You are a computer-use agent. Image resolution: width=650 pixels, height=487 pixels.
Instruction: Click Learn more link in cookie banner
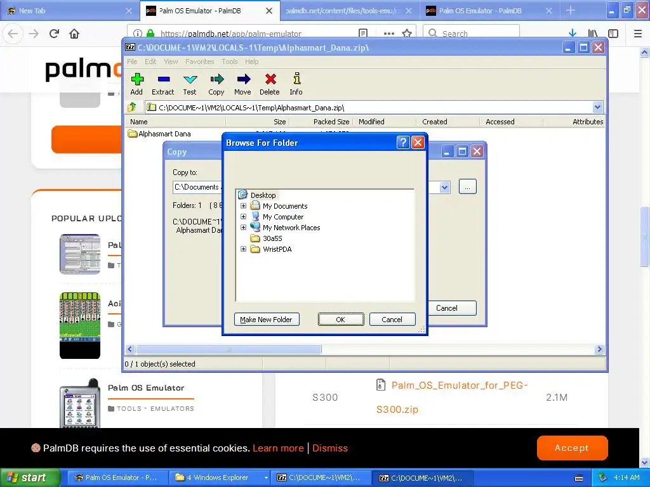coord(278,448)
